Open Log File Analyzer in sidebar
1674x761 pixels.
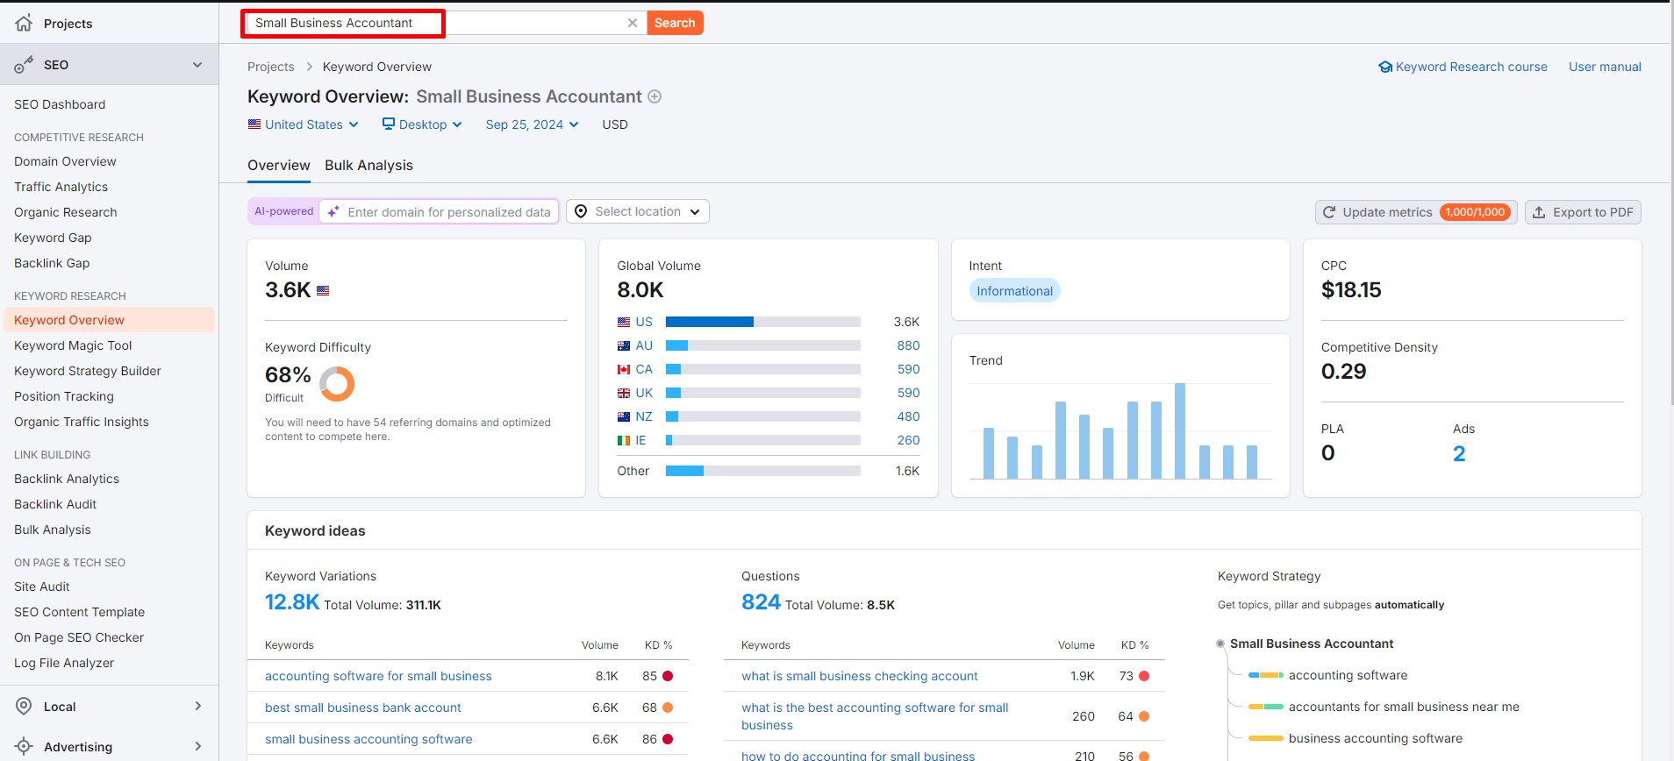[64, 663]
